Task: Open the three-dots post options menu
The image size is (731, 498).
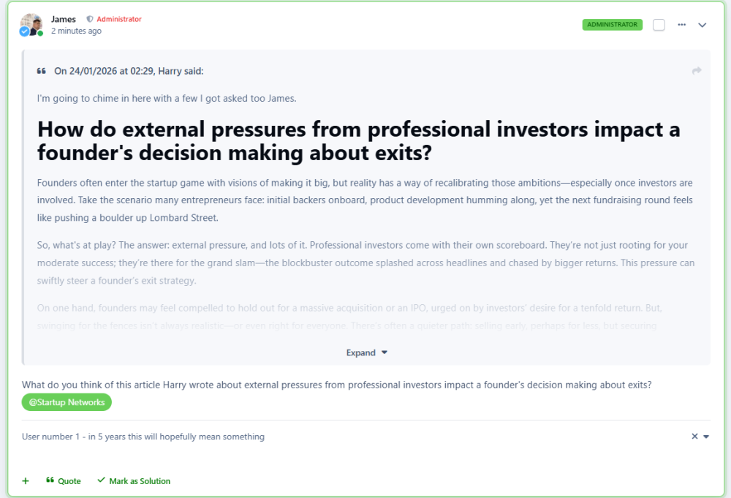Action: tap(682, 25)
